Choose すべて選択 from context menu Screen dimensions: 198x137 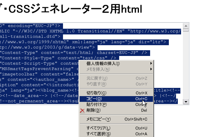coord(116,134)
